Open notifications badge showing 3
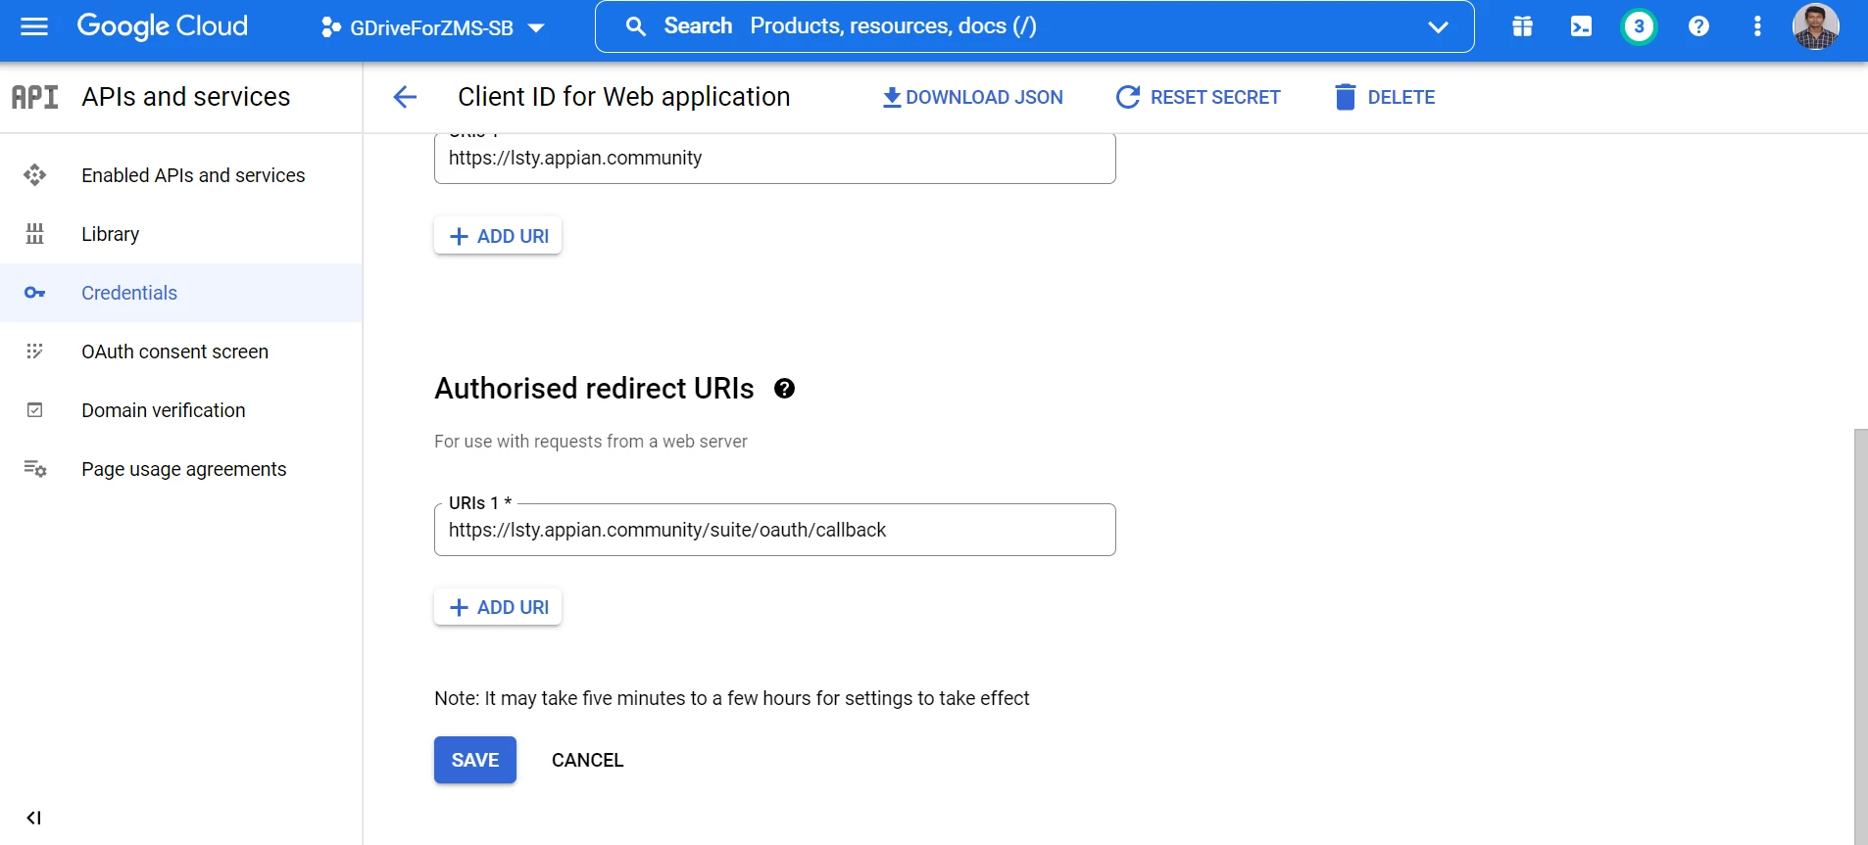 [1639, 26]
